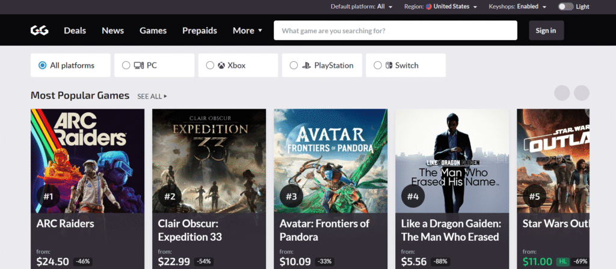This screenshot has height=269, width=616.
Task: Open the Default platform dropdown
Action: [x=362, y=7]
